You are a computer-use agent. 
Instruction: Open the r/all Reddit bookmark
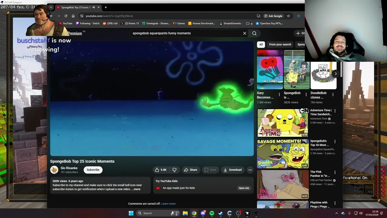coord(110,23)
